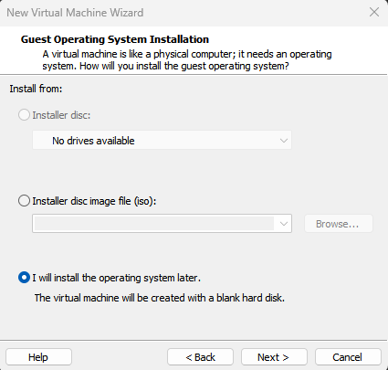Click the New Virtual Machine Wizard title
Image resolution: width=388 pixels, height=370 pixels.
click(75, 13)
